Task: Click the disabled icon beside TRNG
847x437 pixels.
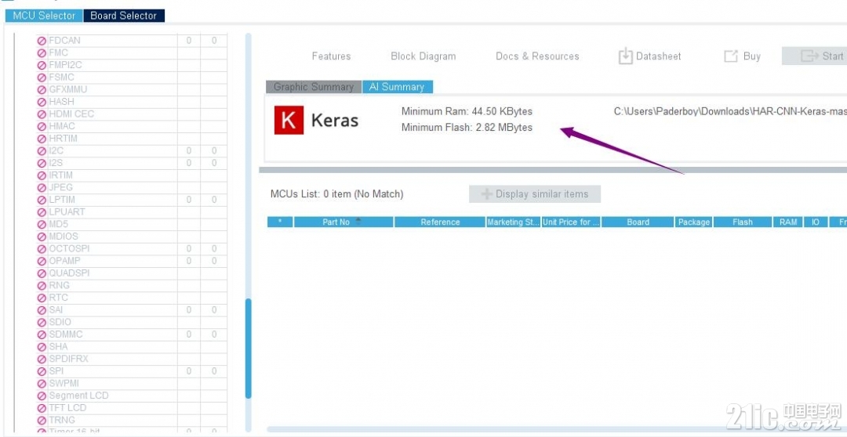Action: [42, 421]
